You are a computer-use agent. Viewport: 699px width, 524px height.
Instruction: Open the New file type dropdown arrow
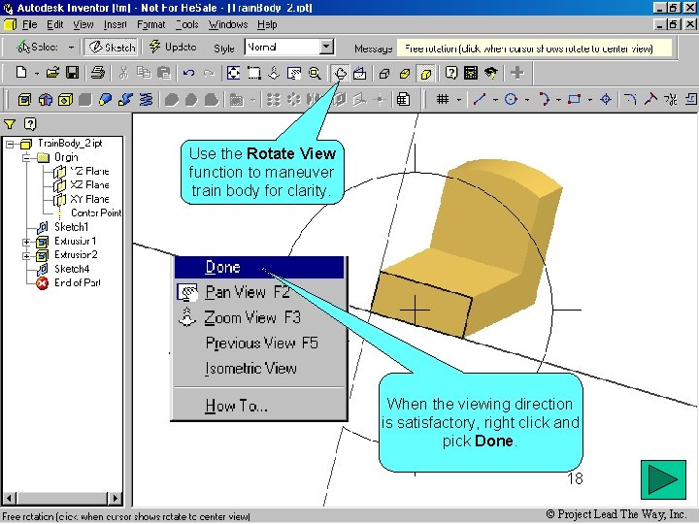37,73
